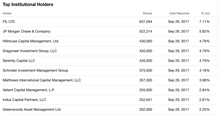Click Matthews International Capital Management, LLC
This screenshot has height=115, width=219.
(x=42, y=80)
